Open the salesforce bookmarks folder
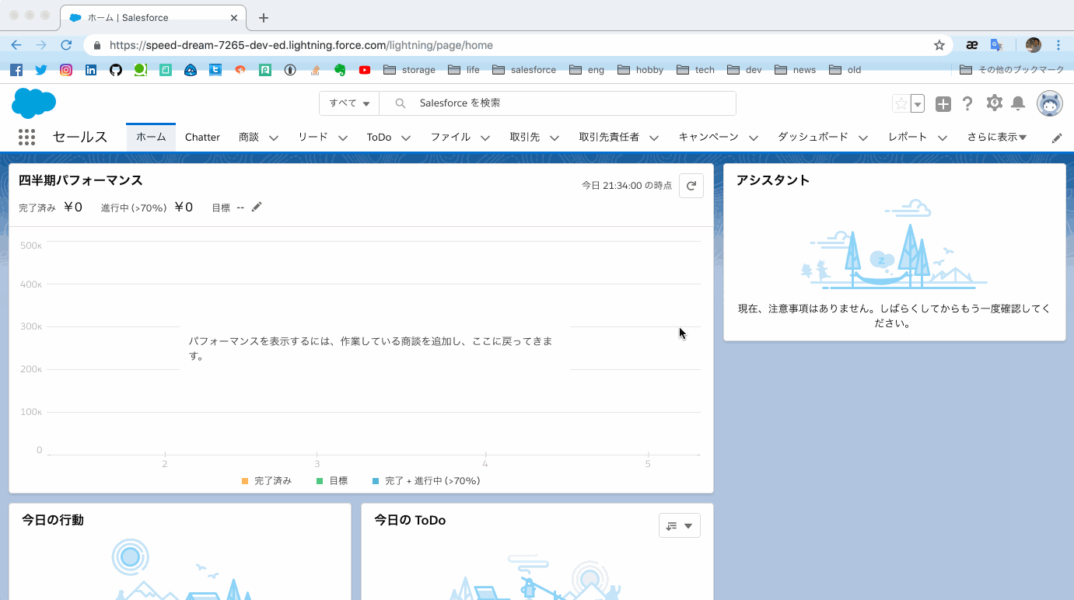The width and height of the screenshot is (1074, 600). [525, 70]
